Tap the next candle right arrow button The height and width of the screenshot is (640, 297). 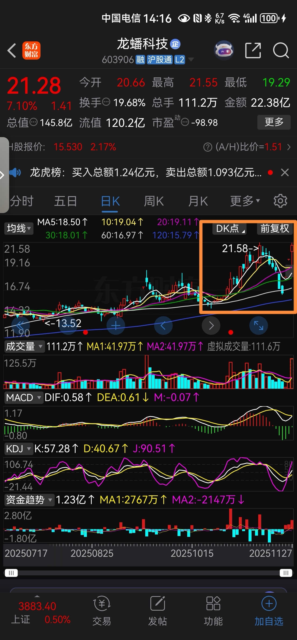pyautogui.click(x=211, y=326)
